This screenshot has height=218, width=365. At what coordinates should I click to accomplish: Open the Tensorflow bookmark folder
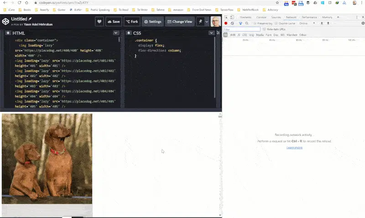224,10
